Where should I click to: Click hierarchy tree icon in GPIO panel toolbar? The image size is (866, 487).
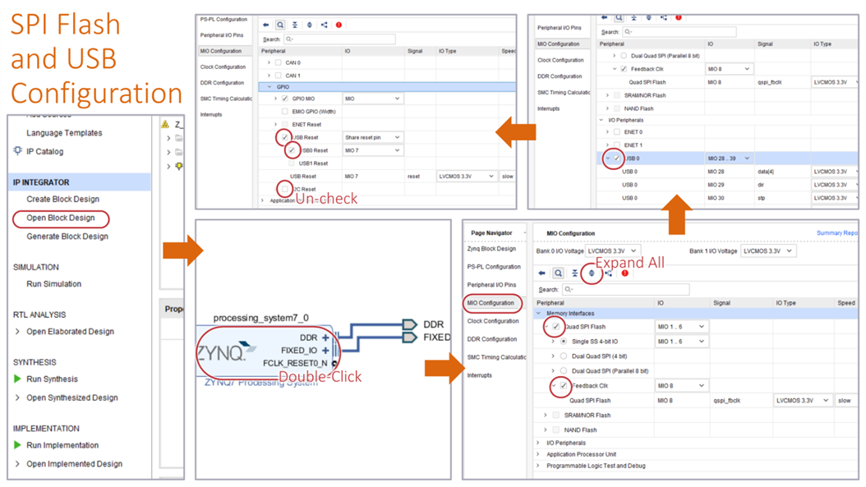[x=325, y=25]
